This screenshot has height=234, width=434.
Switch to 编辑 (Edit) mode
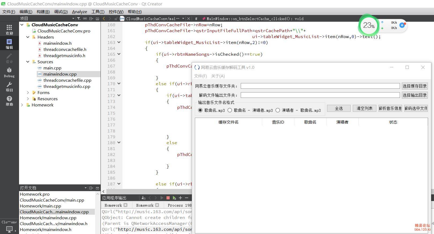(9, 44)
